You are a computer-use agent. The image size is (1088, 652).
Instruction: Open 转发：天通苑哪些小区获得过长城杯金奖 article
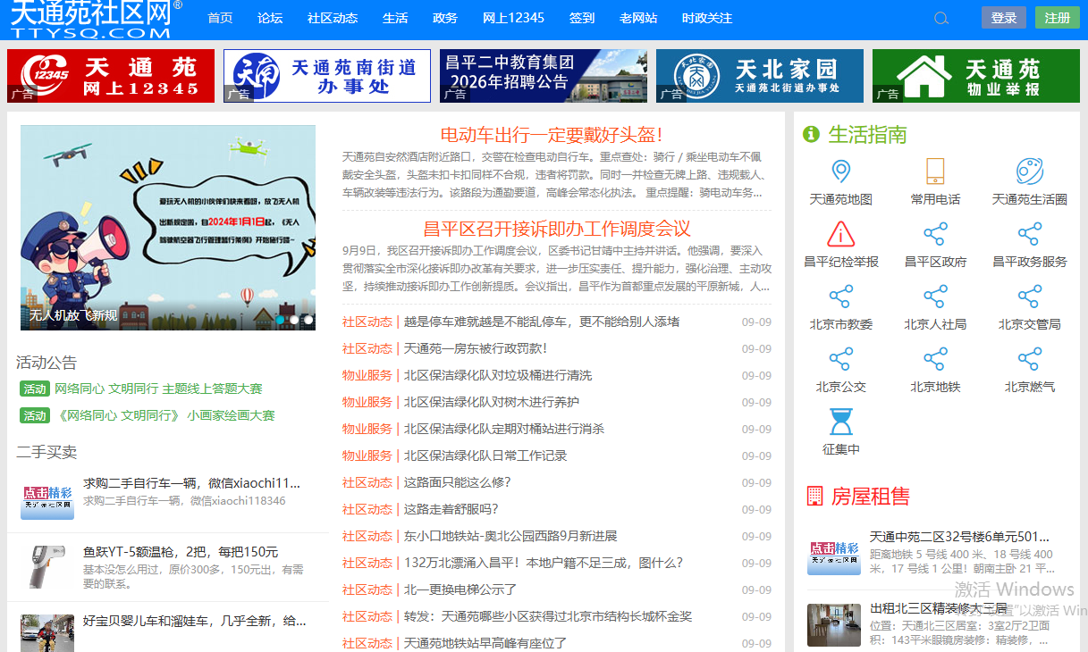coord(548,616)
